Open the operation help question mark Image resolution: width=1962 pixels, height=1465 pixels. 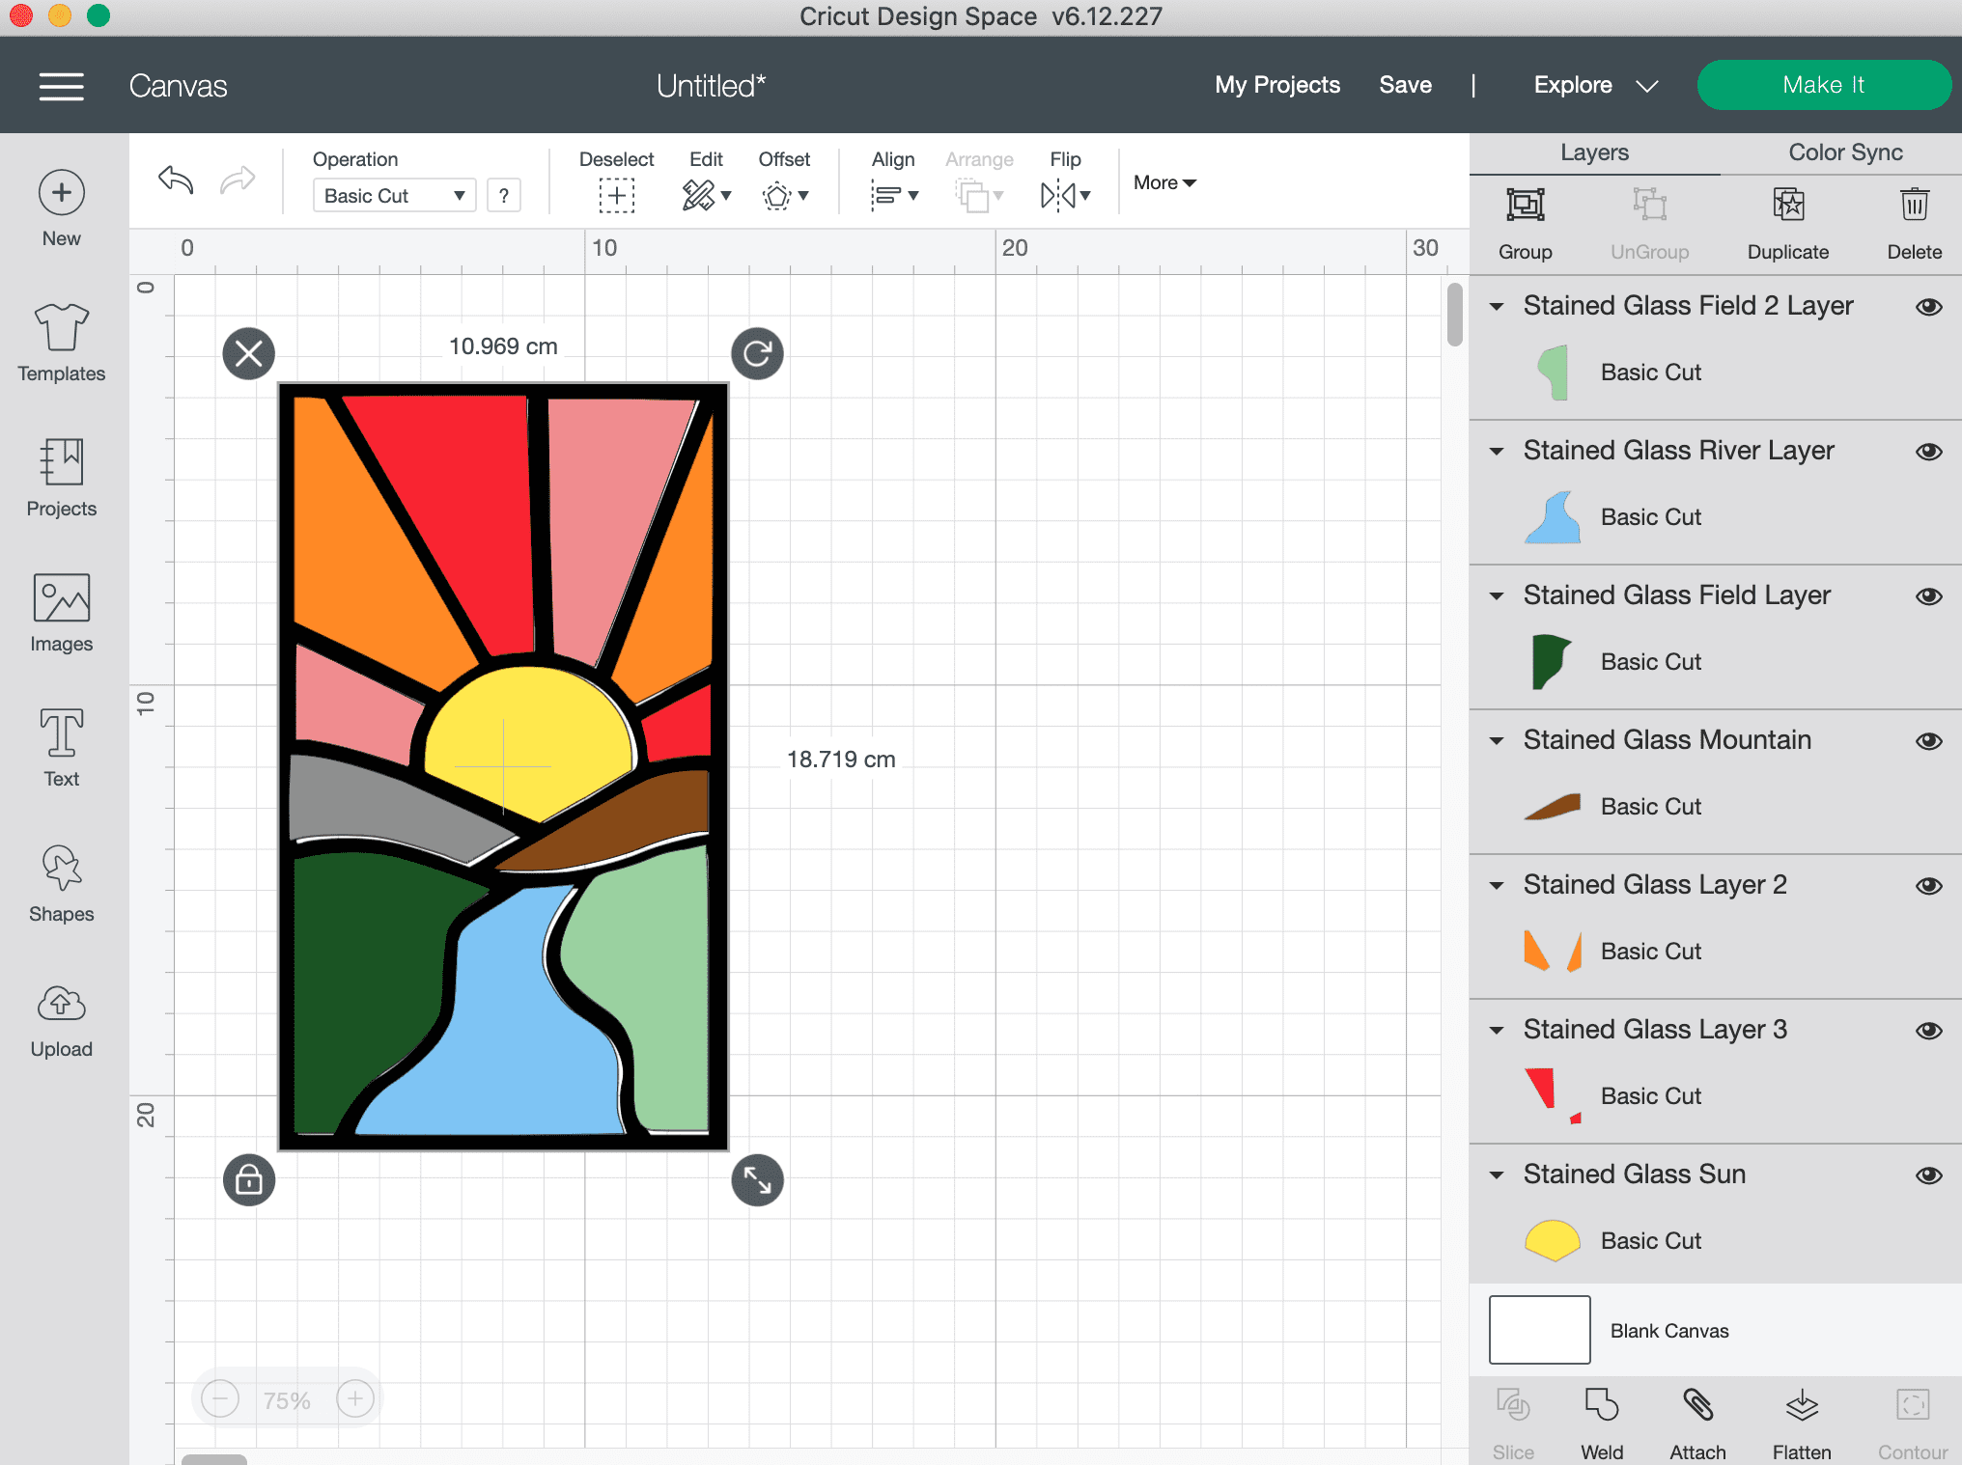click(x=503, y=196)
